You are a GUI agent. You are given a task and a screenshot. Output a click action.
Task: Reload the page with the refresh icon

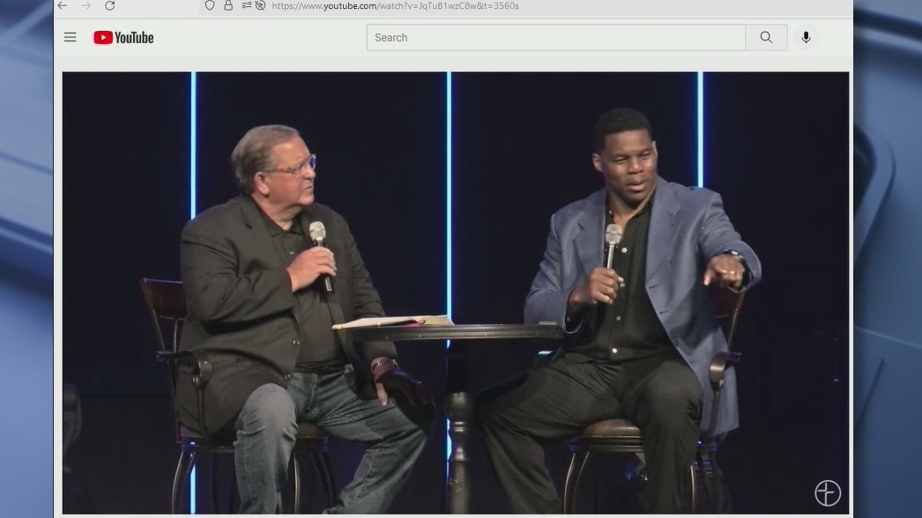coord(109,5)
